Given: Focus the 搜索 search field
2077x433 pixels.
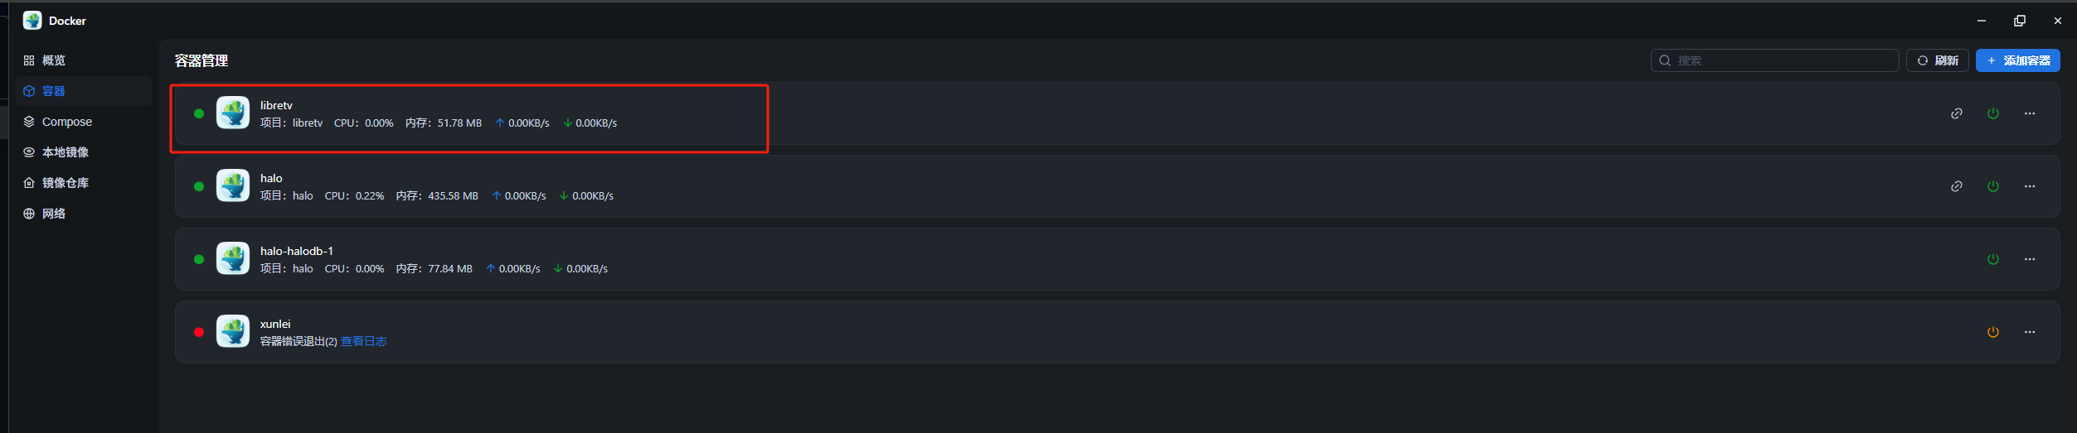Looking at the screenshot, I should (1783, 60).
